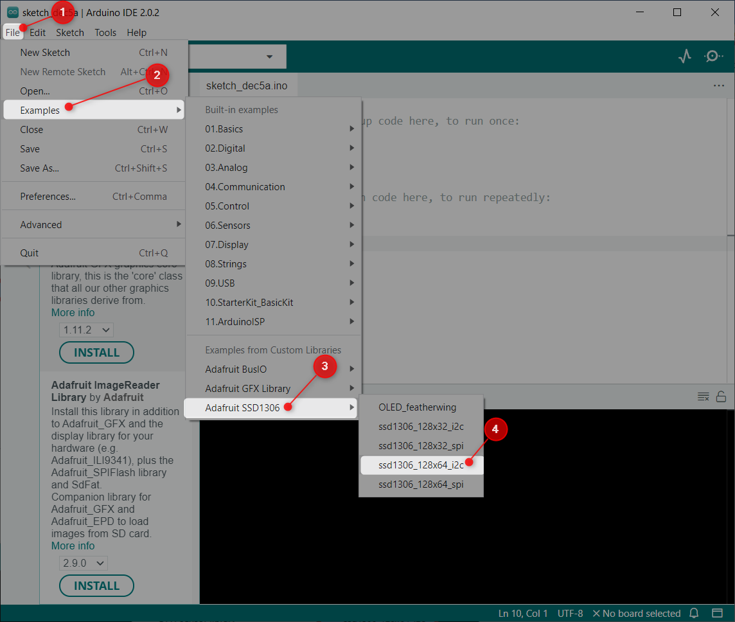Open More info link under ImageReader library
Screen dimensions: 735x622
73,546
